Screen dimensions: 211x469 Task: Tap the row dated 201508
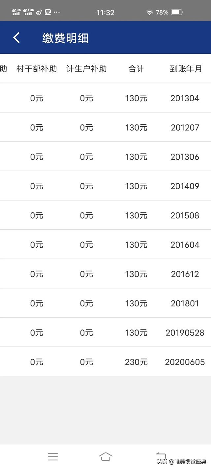point(105,215)
